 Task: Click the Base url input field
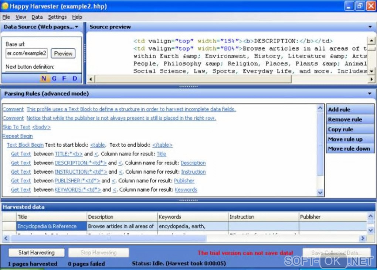pyautogui.click(x=27, y=53)
